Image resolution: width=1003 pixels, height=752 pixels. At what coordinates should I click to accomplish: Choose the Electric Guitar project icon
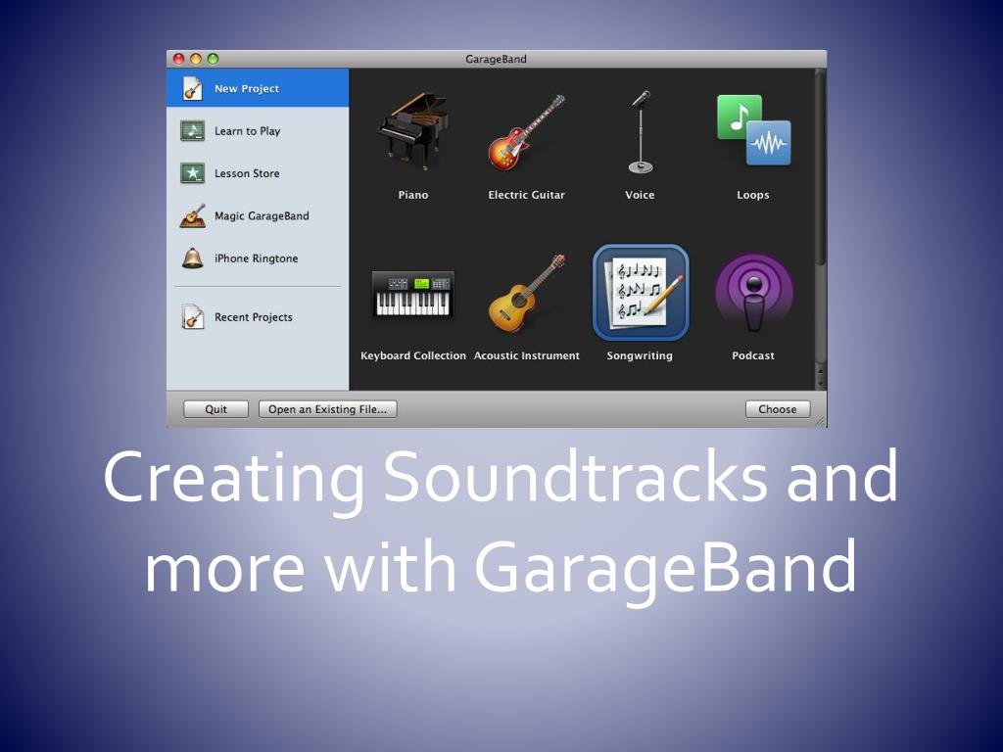[x=526, y=132]
